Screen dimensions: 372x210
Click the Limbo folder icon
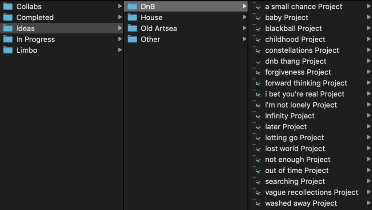point(8,50)
